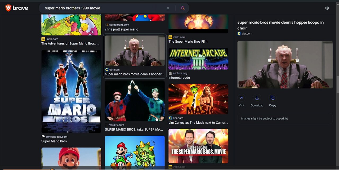Clear the search box with X icon
The image size is (339, 170).
click(168, 8)
